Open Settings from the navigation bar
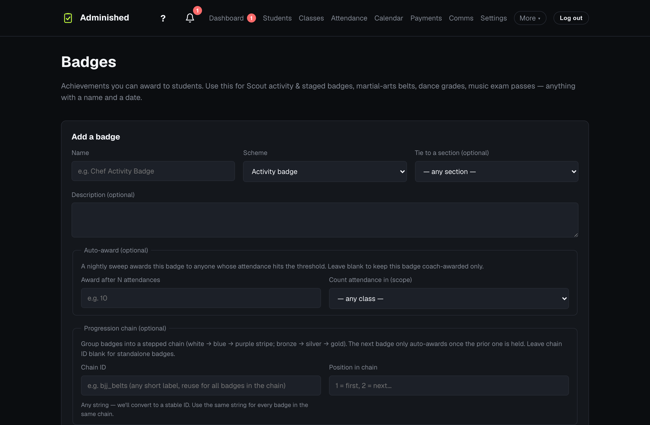The height and width of the screenshot is (425, 650). (x=493, y=18)
